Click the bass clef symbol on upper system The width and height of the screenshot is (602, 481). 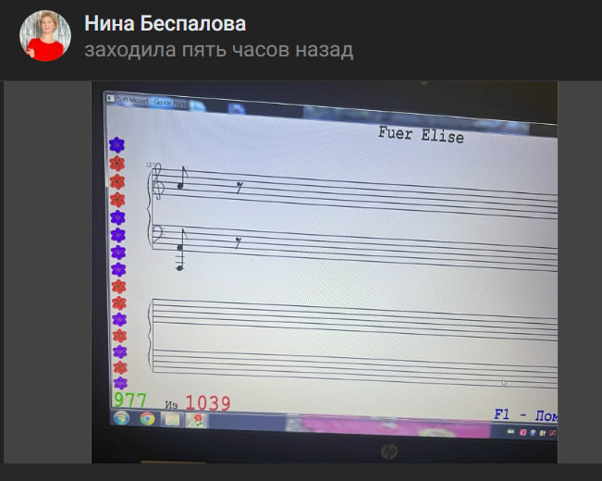pos(158,233)
